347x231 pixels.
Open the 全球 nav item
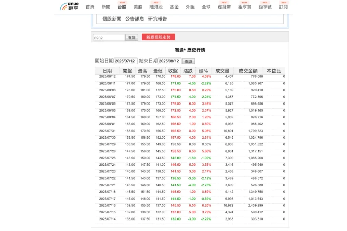click(x=206, y=7)
